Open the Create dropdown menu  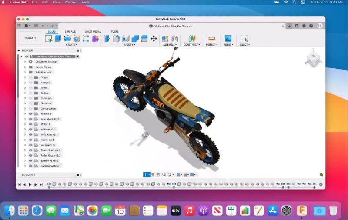pos(71,45)
